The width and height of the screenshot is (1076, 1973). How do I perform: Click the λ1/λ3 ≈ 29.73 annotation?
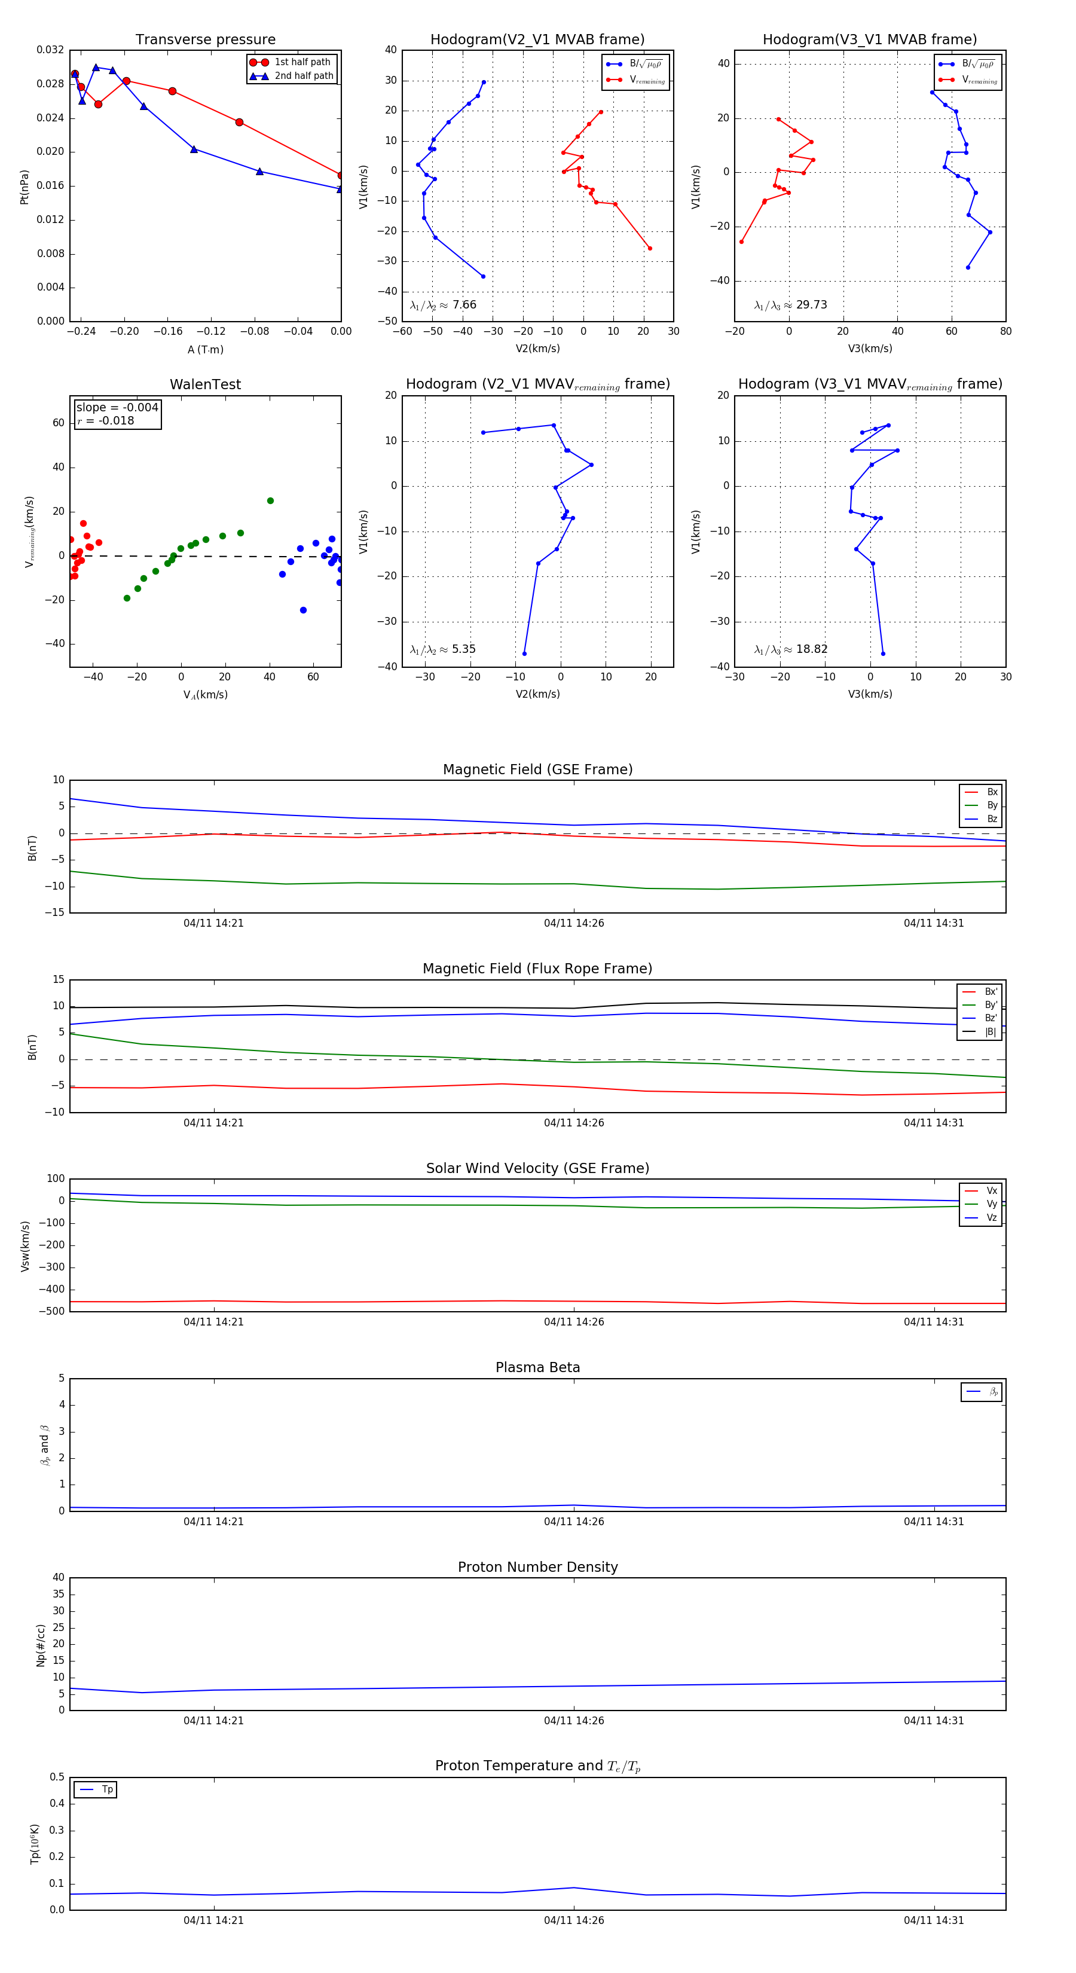[790, 305]
